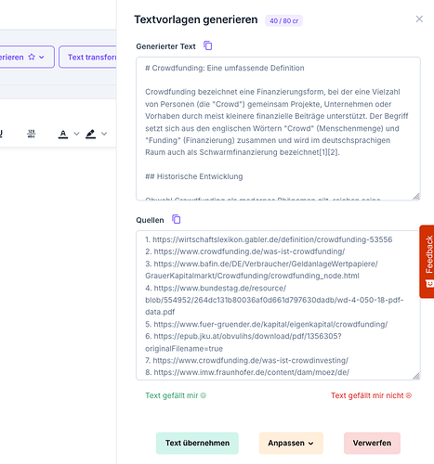434x464 pixels.
Task: Click the star icon on the generieren button
Action: point(32,57)
